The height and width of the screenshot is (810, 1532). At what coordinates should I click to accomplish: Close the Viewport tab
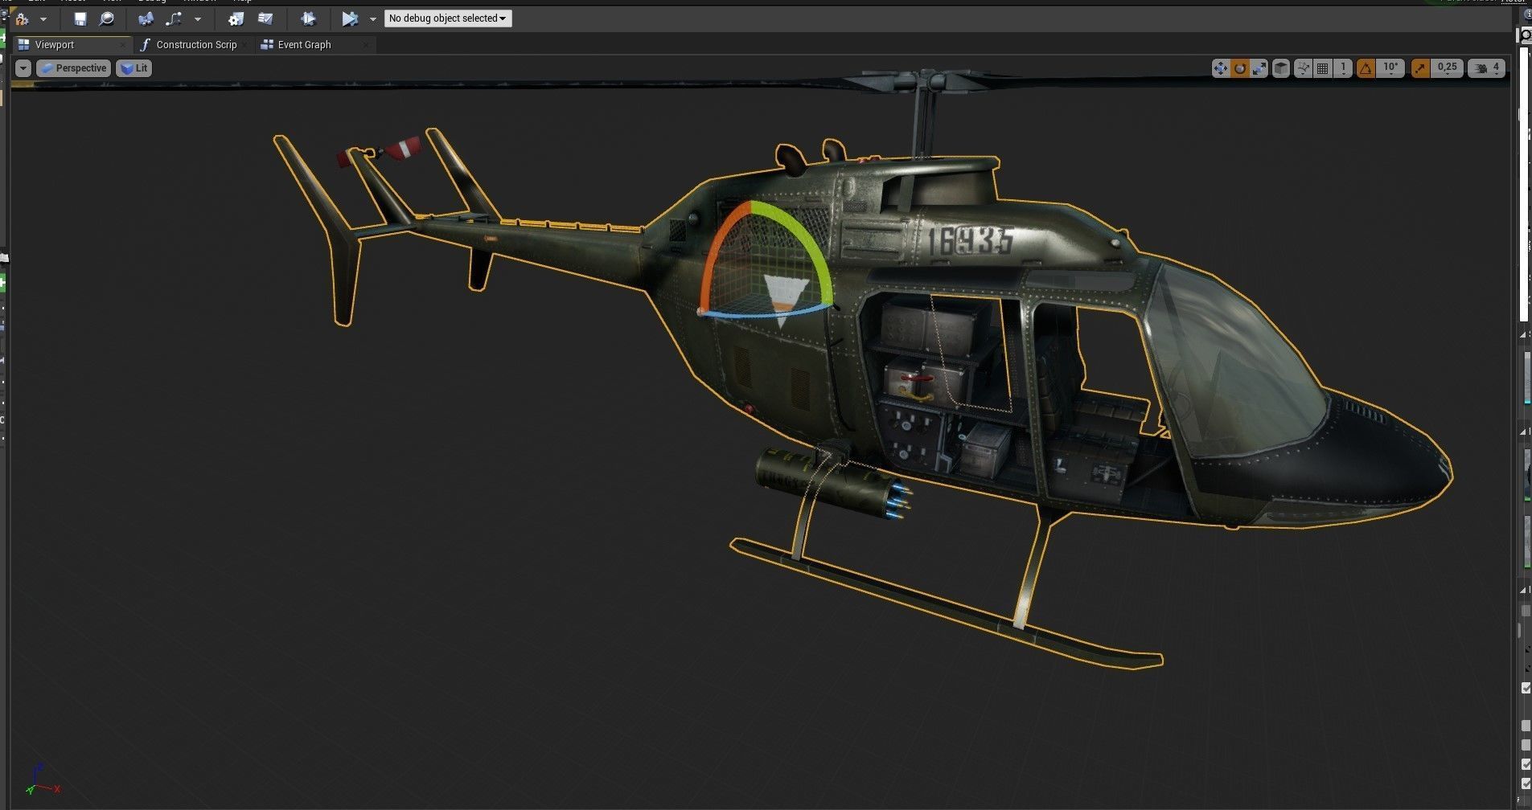(122, 45)
